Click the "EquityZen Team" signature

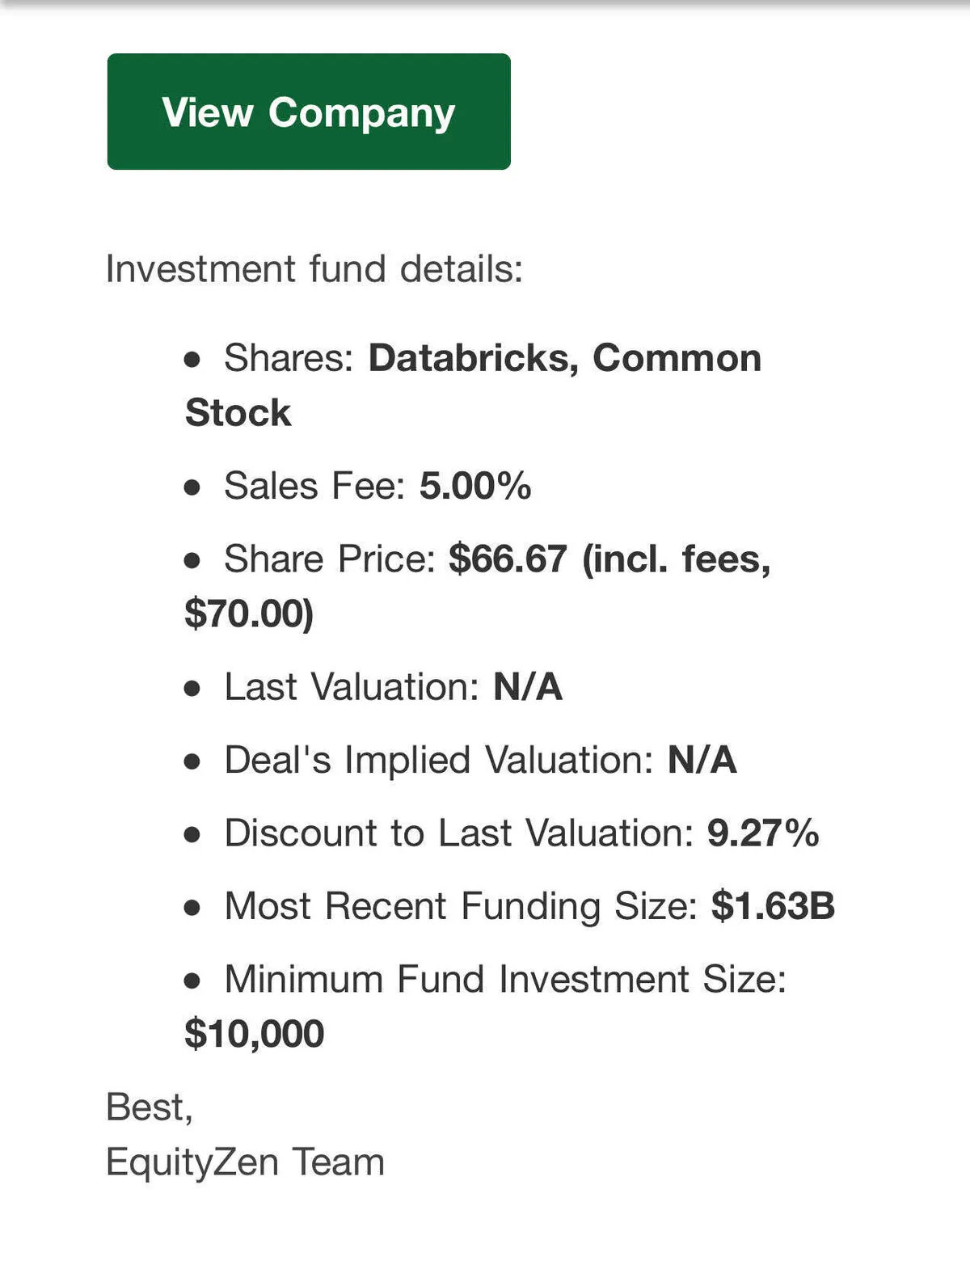[245, 1162]
